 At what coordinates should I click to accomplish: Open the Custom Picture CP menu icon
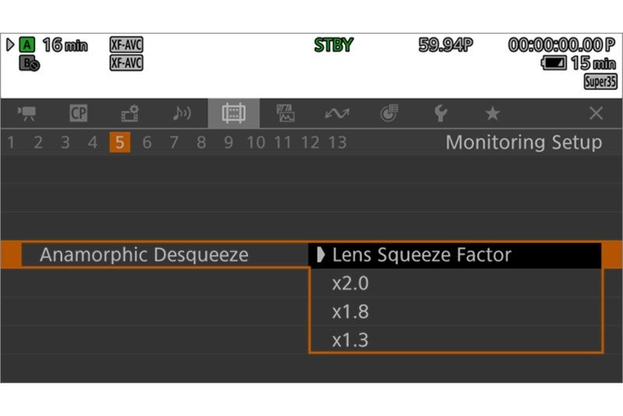[x=79, y=114]
